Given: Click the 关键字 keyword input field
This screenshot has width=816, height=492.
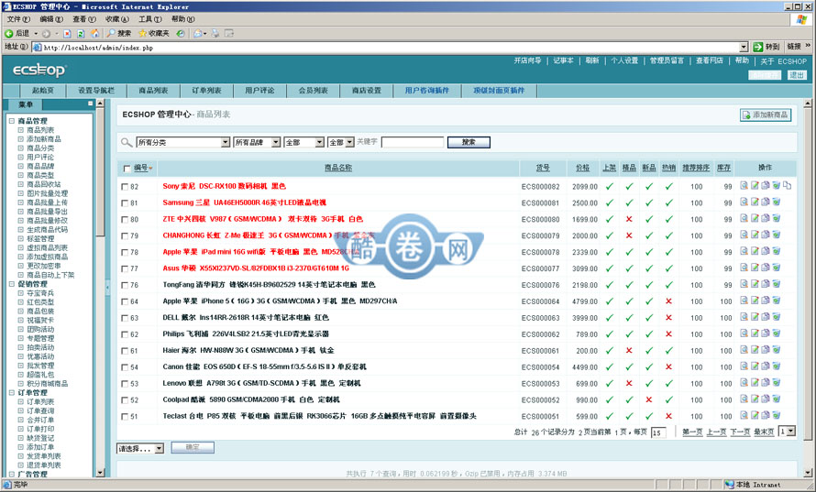Looking at the screenshot, I should point(413,143).
